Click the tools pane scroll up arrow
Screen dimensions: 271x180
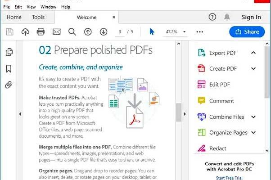coord(267,44)
